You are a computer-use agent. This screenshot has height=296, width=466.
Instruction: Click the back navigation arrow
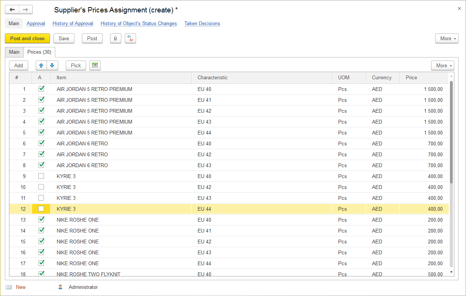click(x=12, y=10)
